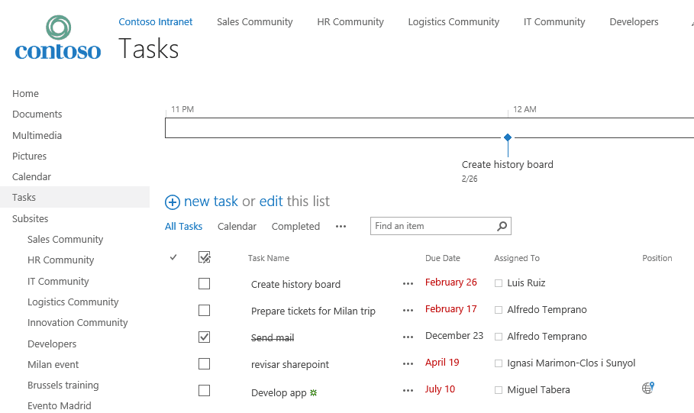
Task: Expand more views ellipsis after Completed
Action: [x=341, y=227]
